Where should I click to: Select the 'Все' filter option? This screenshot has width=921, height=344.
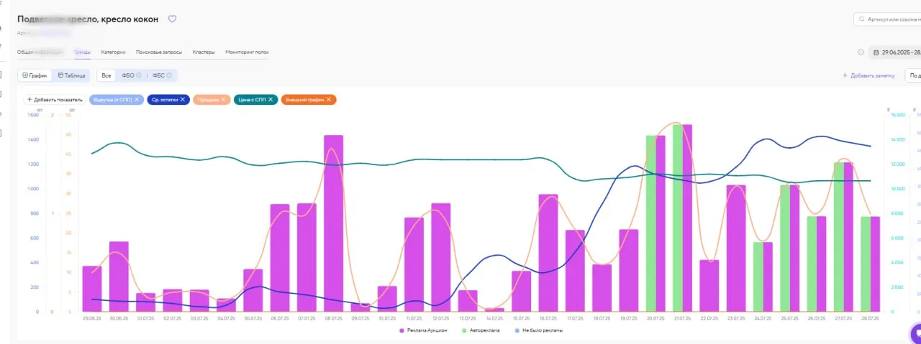tap(106, 75)
